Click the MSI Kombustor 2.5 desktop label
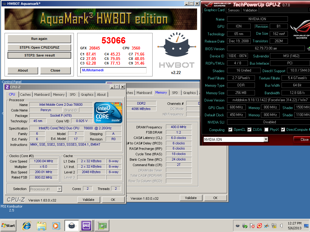310x232 pixels. click(12, 208)
